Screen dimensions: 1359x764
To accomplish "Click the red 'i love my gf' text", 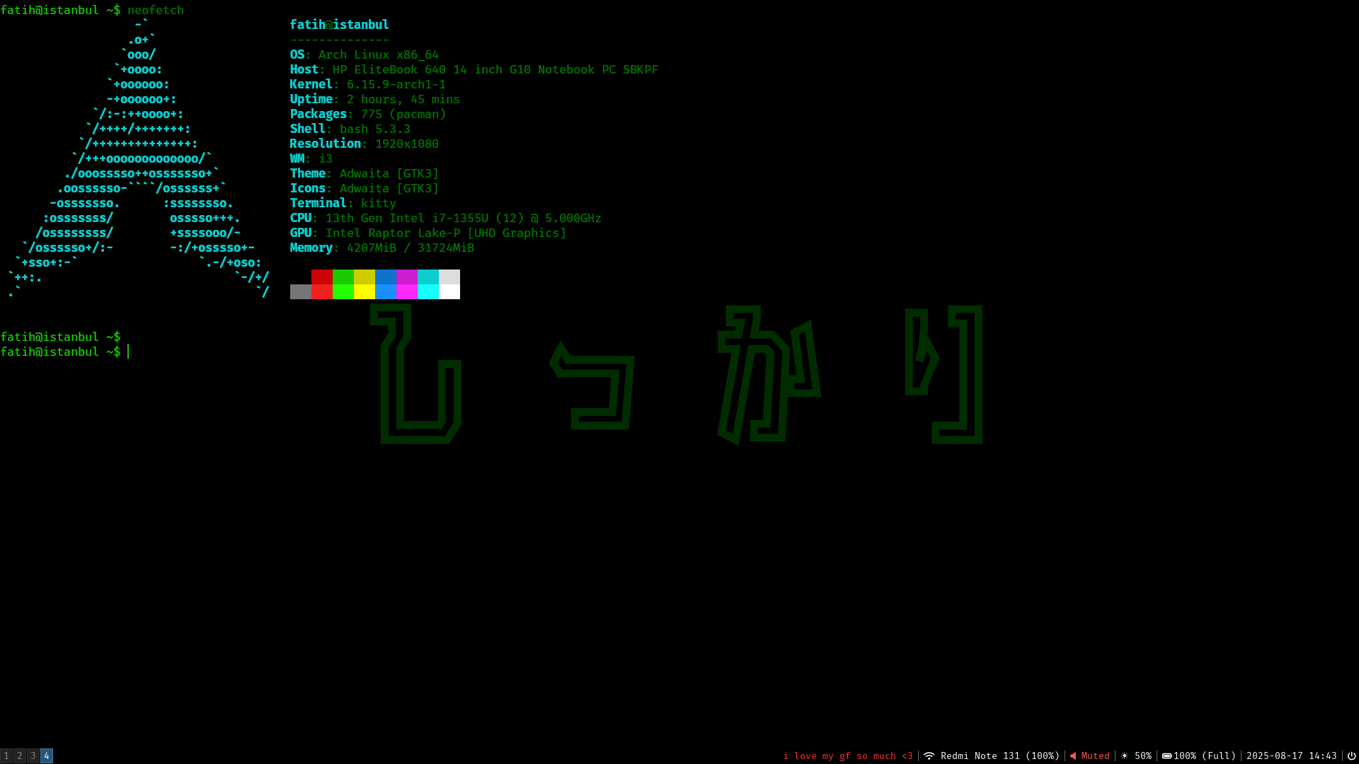I will coord(847,756).
